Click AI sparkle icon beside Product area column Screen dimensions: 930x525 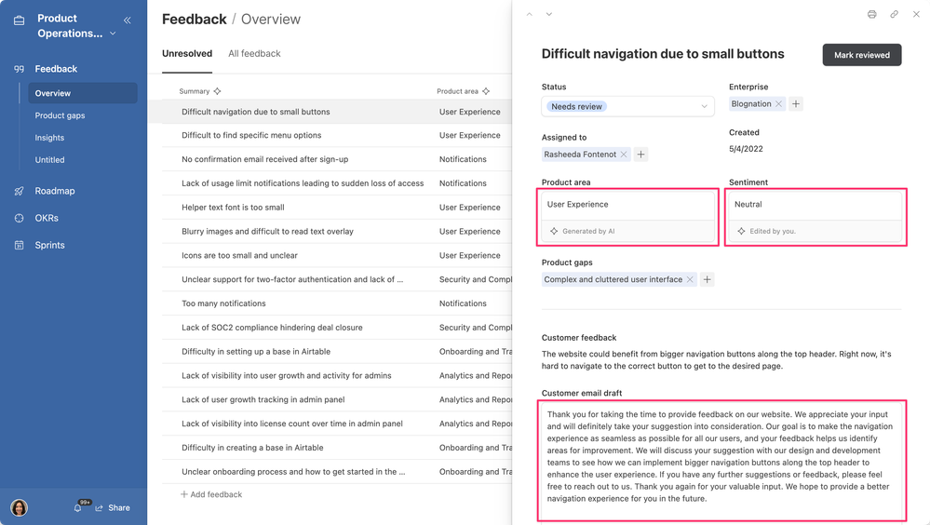pyautogui.click(x=486, y=91)
